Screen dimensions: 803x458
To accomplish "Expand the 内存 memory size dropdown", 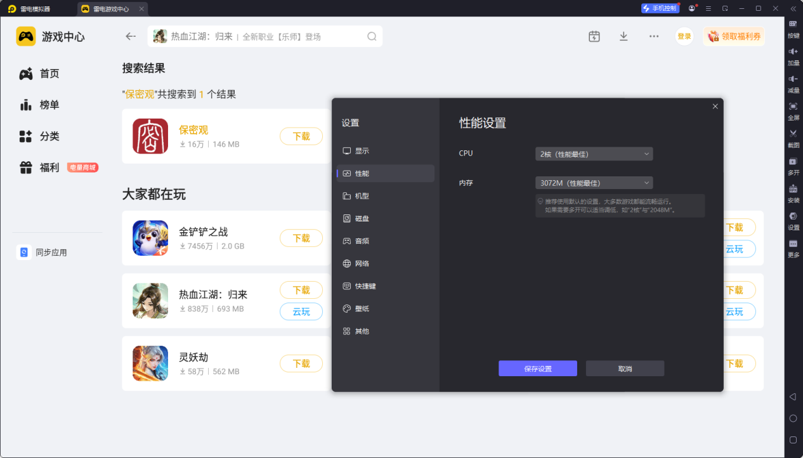I will [x=594, y=182].
